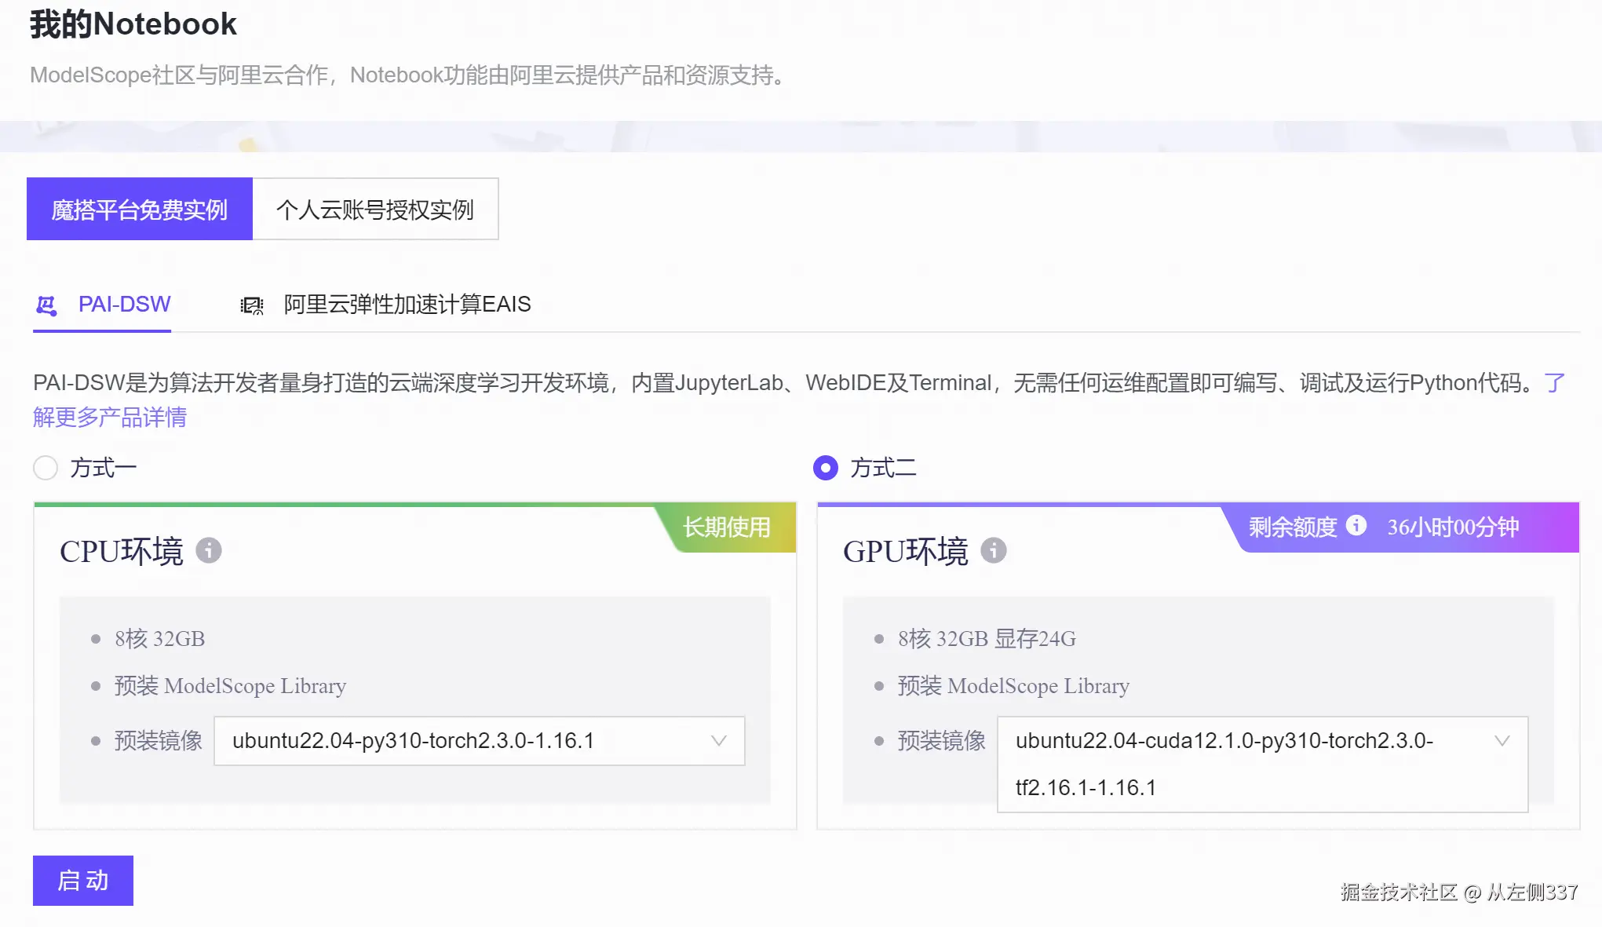Click info icon next to CPU环境
Screen dimensions: 1602x927
pos(209,550)
